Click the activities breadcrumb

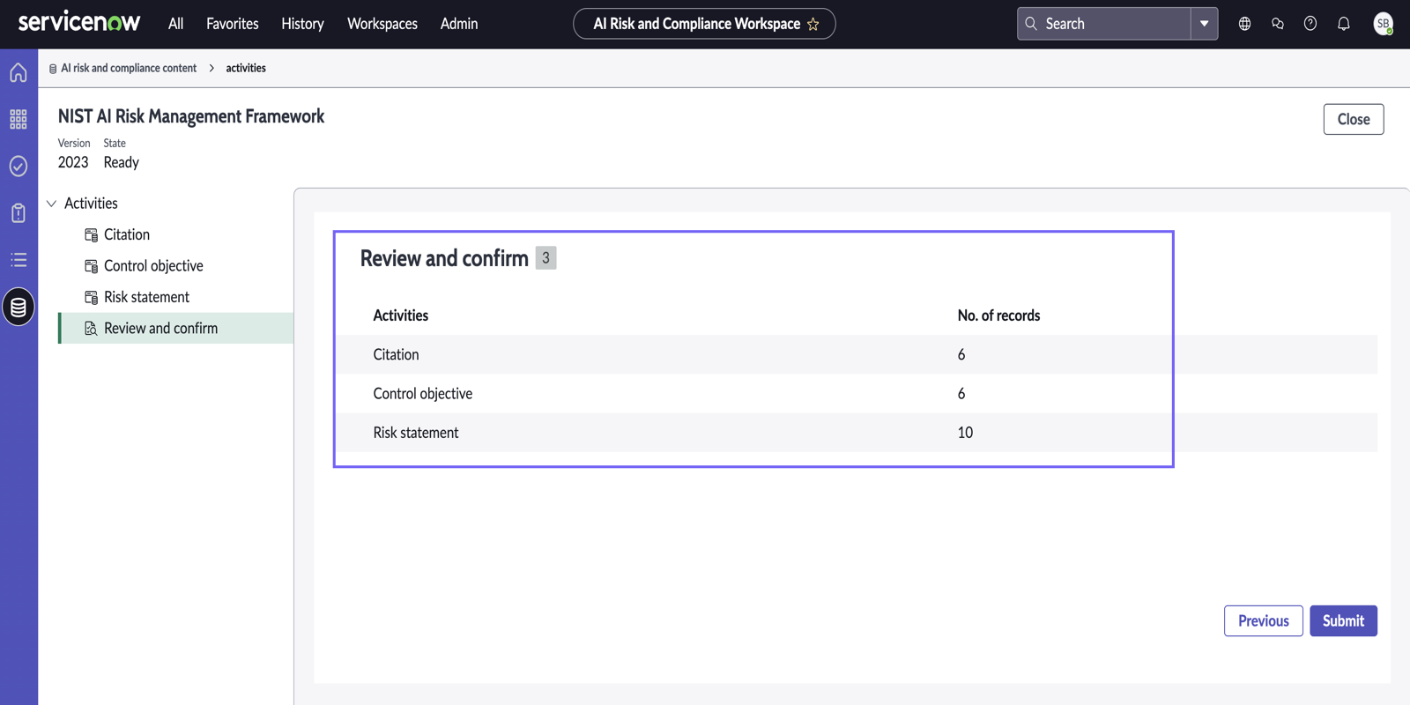click(x=246, y=68)
